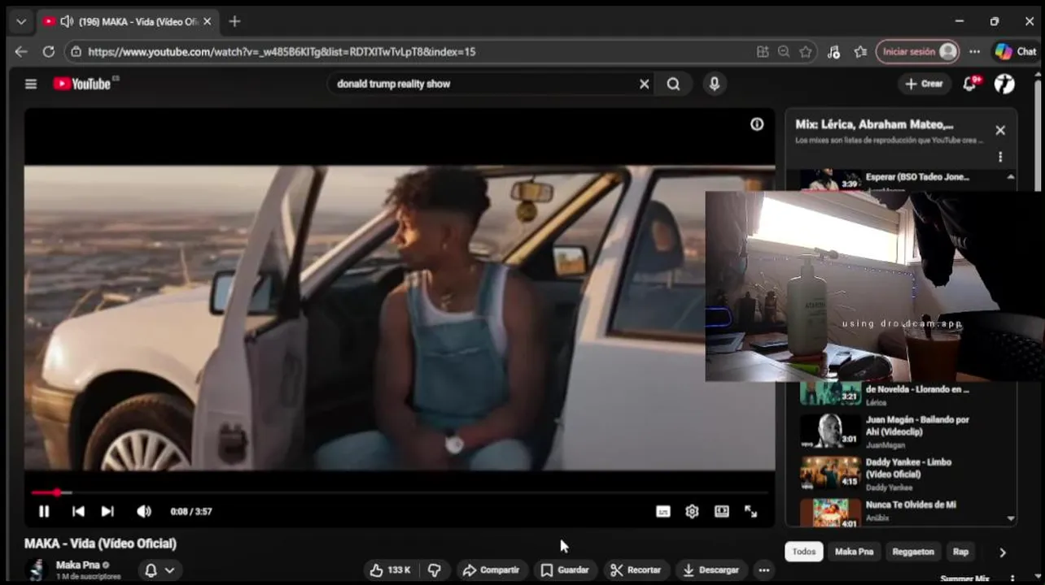Toggle theater mode in the player
1045x585 pixels.
pyautogui.click(x=722, y=511)
